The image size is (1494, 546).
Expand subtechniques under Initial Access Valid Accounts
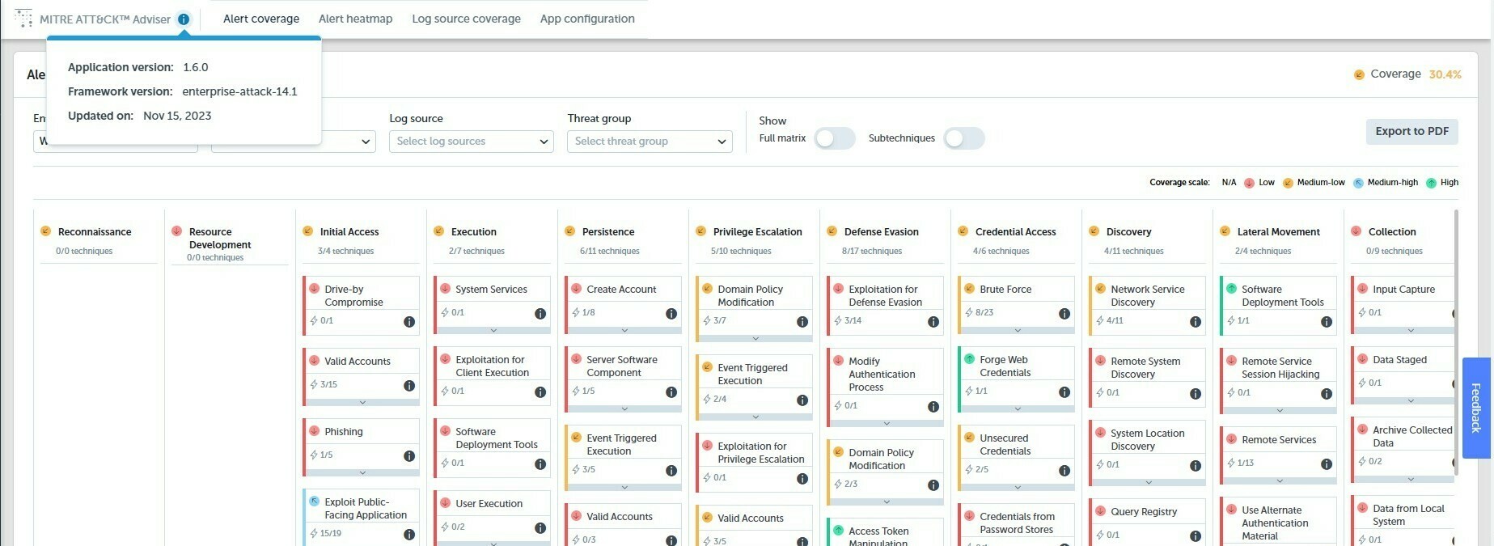pos(362,402)
